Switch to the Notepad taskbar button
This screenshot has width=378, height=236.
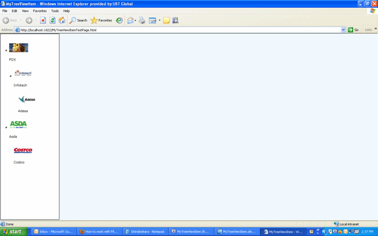point(145,232)
